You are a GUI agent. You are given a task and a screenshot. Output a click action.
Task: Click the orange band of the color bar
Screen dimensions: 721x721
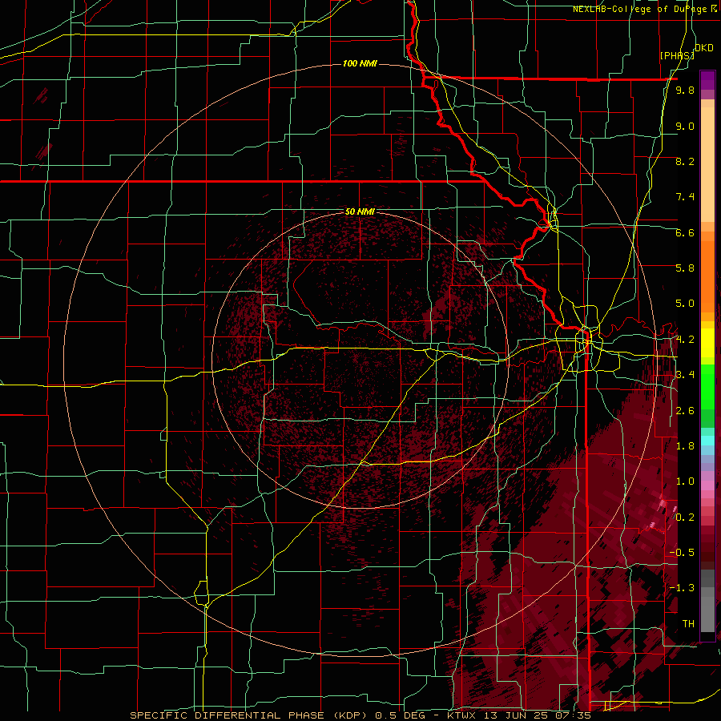(x=707, y=272)
